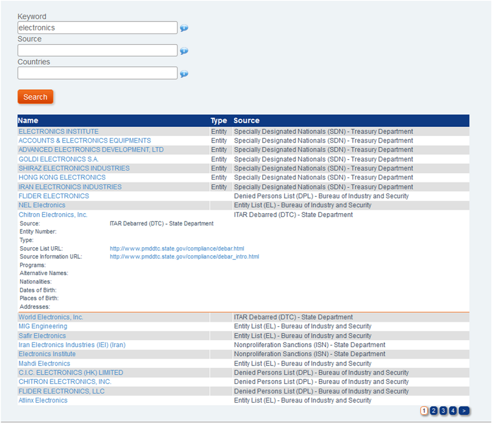
Task: Click the info bubble icon next to Source field
Action: point(184,50)
